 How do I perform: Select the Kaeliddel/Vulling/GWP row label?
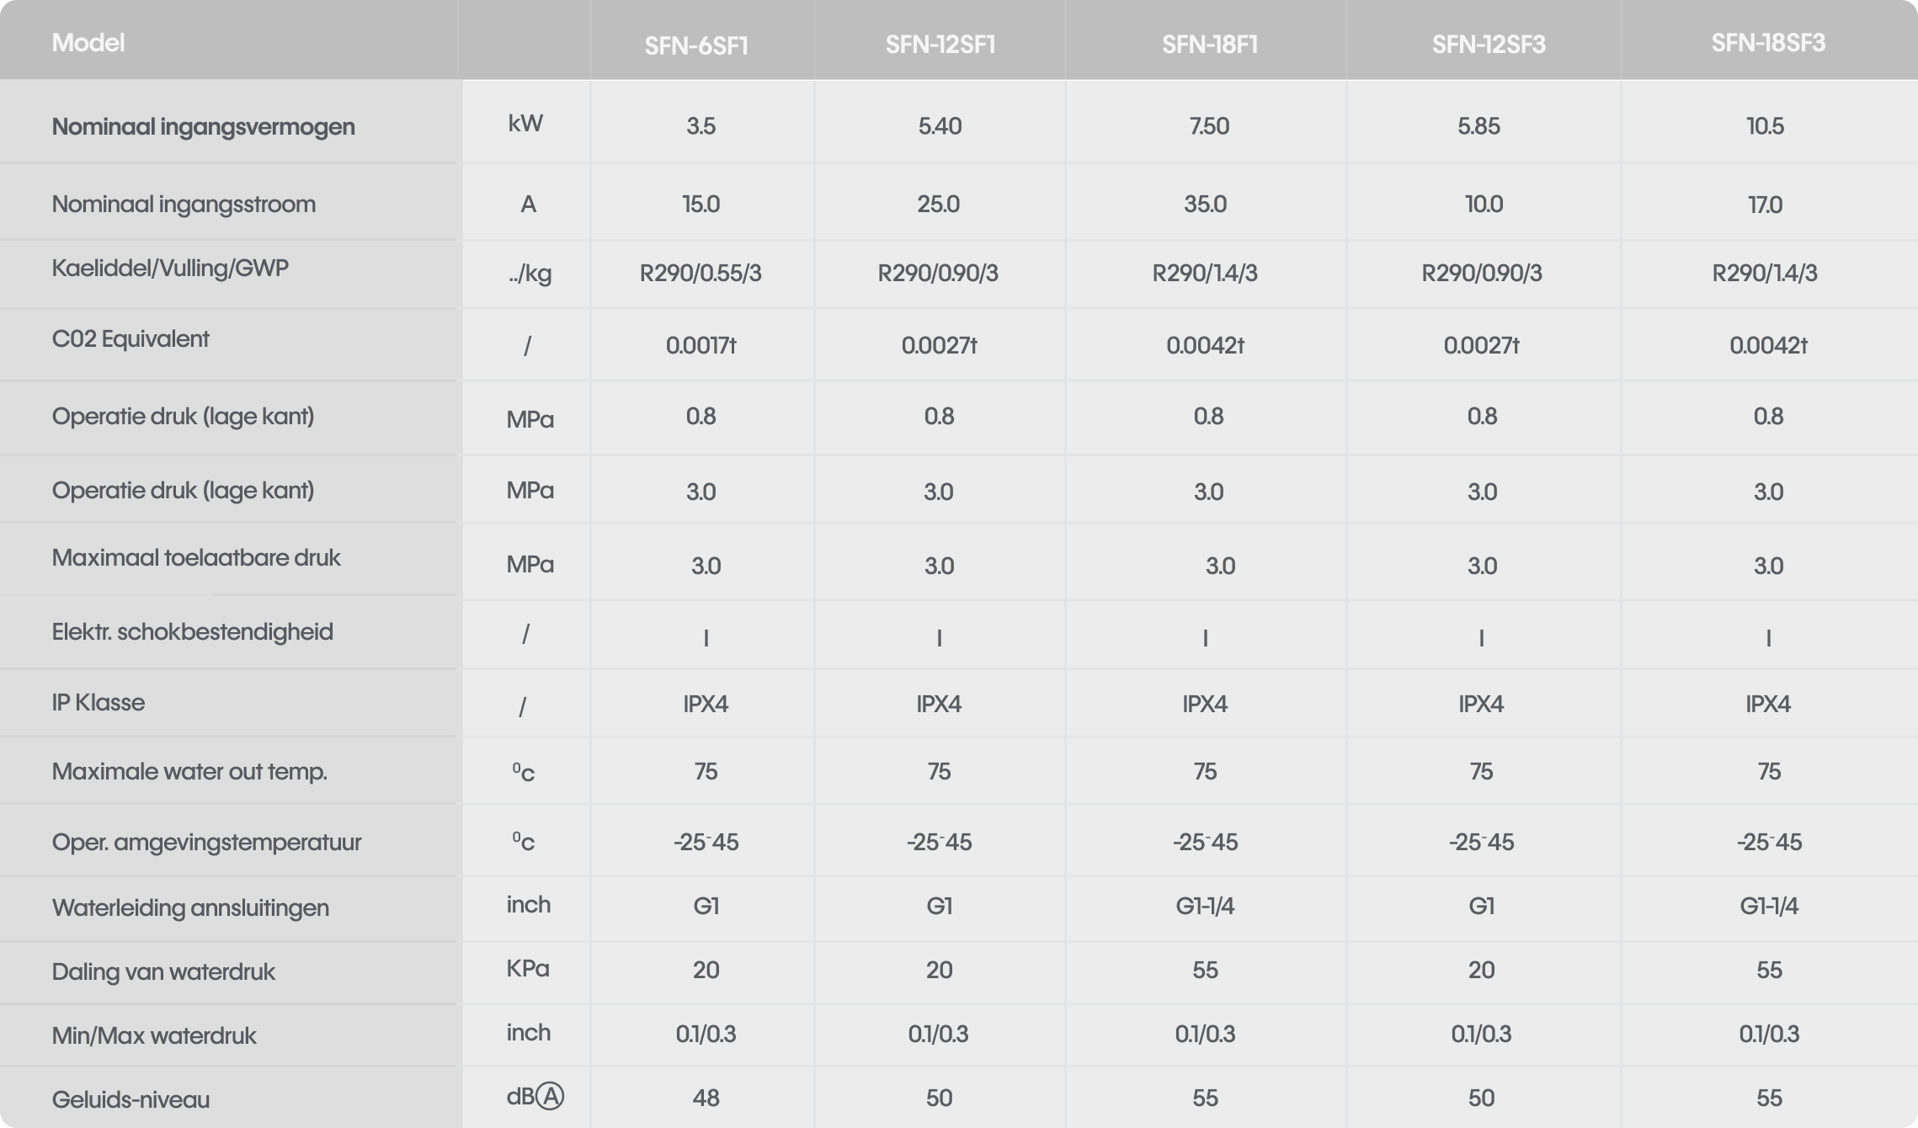170,269
